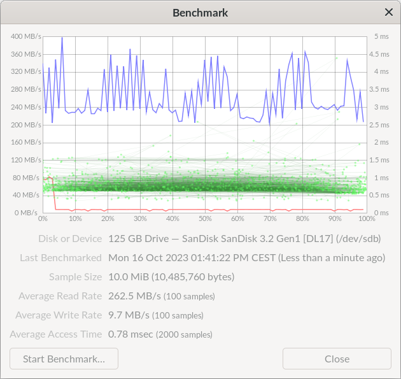The height and width of the screenshot is (379, 401).
Task: Click the 2.5 ms right axis label
Action: click(381, 125)
